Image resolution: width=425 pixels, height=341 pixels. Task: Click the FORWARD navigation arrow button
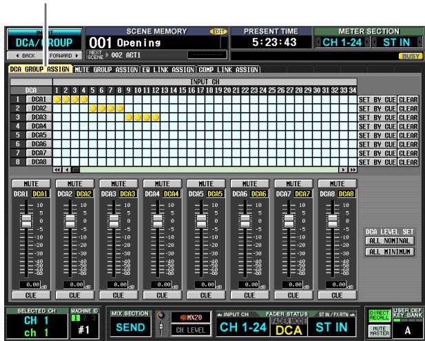(63, 56)
